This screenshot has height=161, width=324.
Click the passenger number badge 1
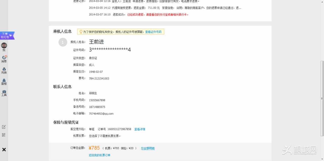coord(63,42)
